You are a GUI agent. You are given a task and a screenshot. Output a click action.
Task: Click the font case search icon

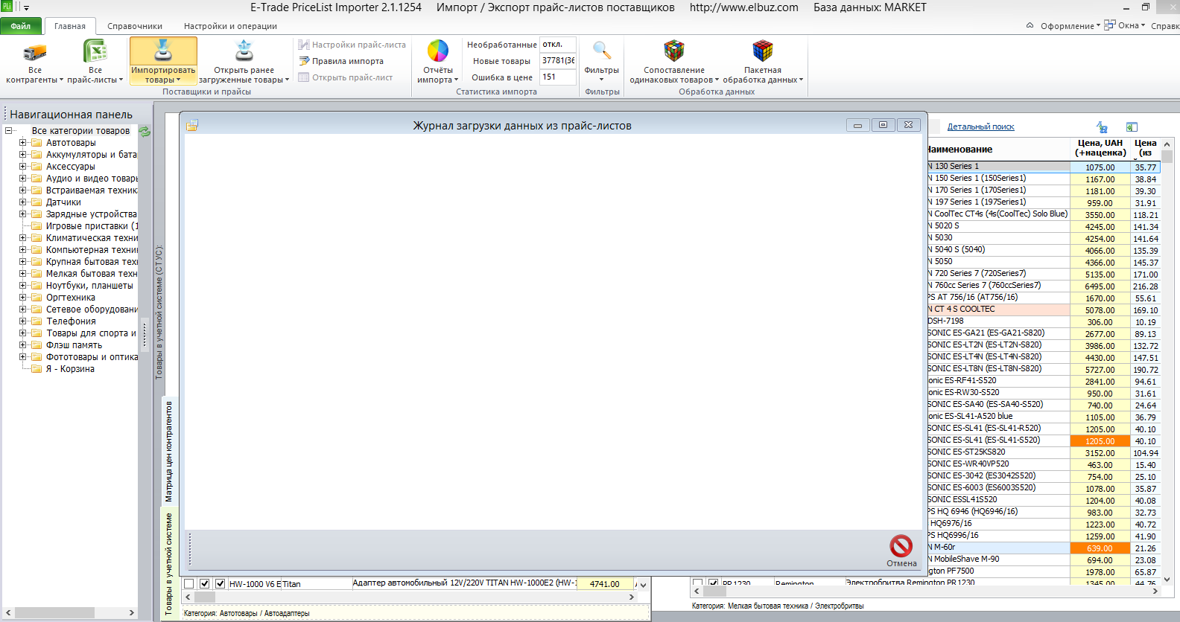tap(1103, 127)
